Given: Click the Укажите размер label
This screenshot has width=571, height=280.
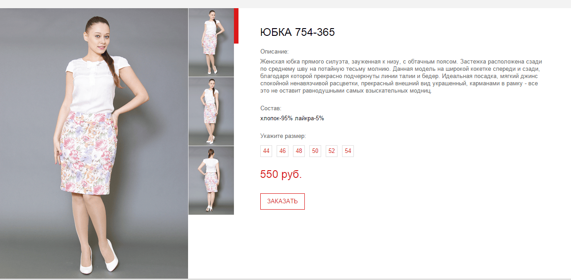Looking at the screenshot, I should pos(283,136).
